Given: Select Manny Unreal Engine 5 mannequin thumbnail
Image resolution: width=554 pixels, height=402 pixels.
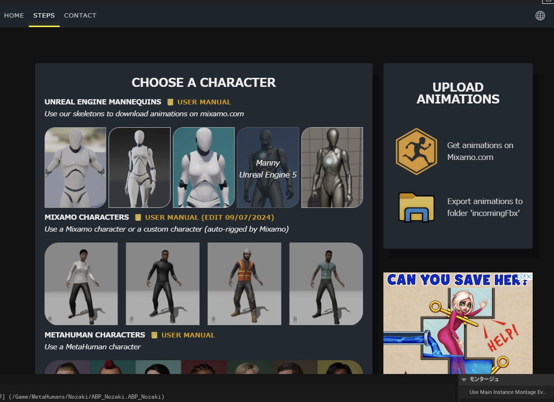Looking at the screenshot, I should point(268,168).
